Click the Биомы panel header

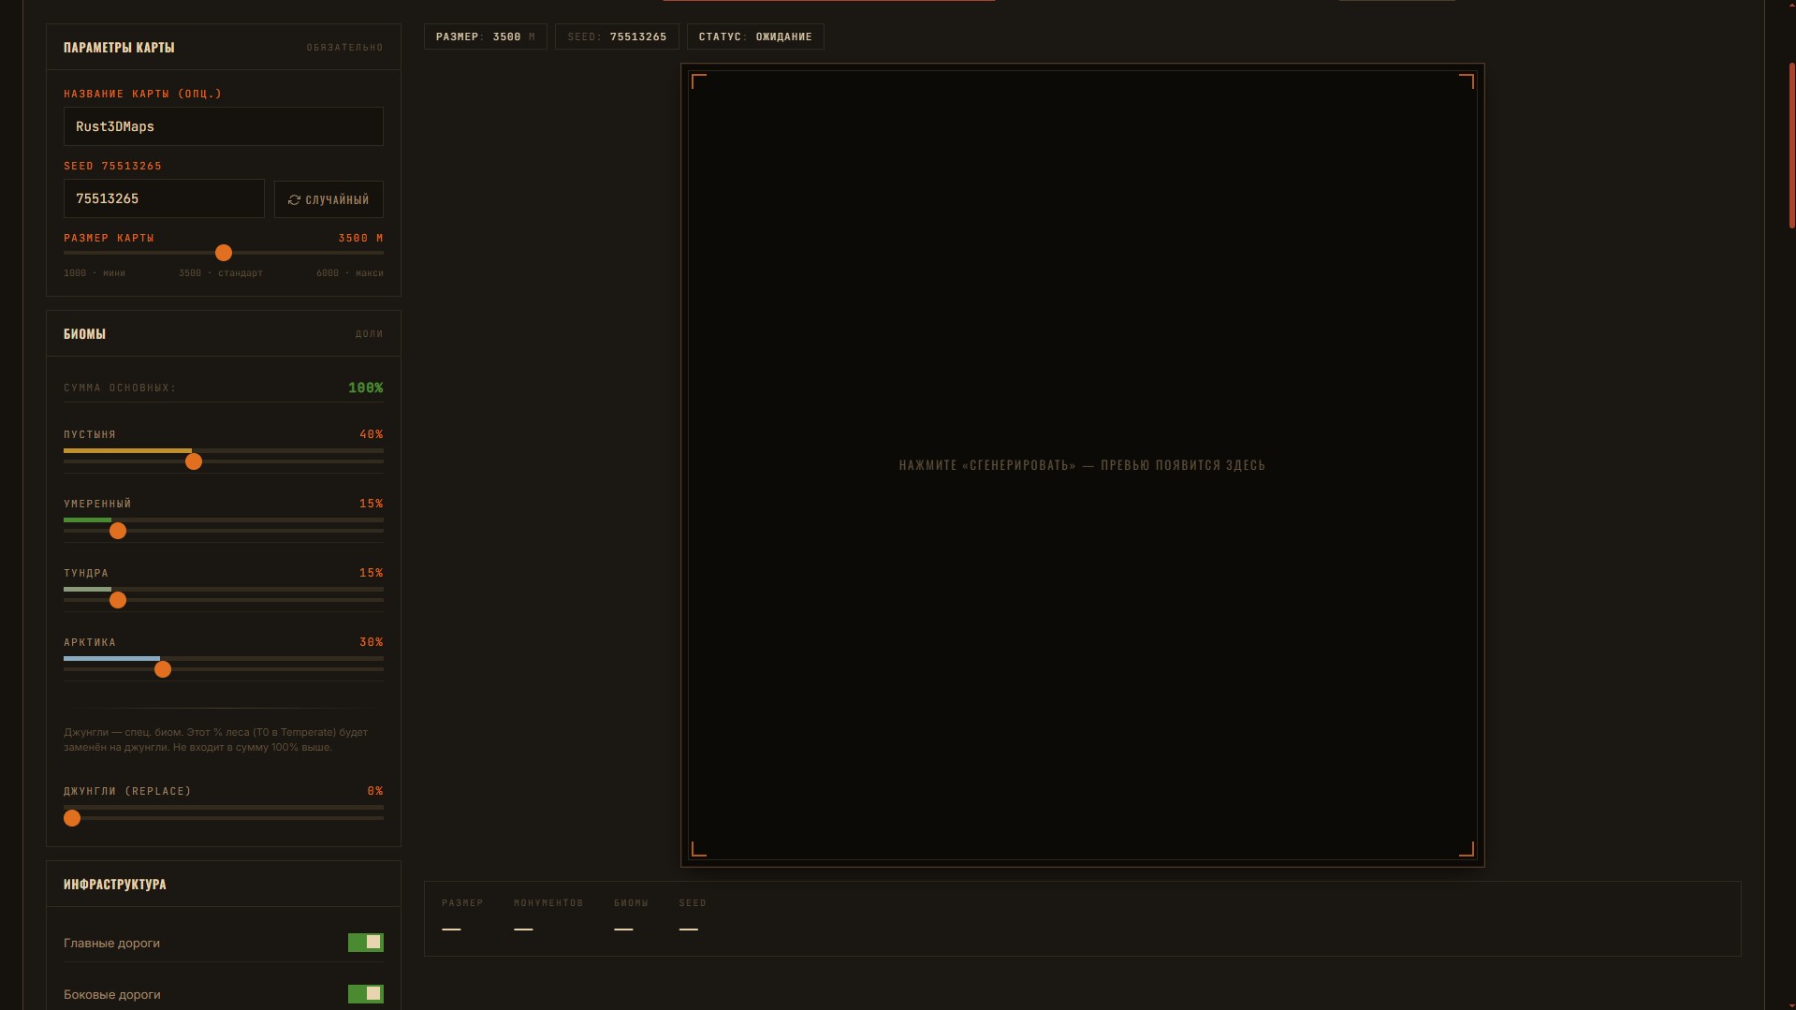click(x=224, y=333)
